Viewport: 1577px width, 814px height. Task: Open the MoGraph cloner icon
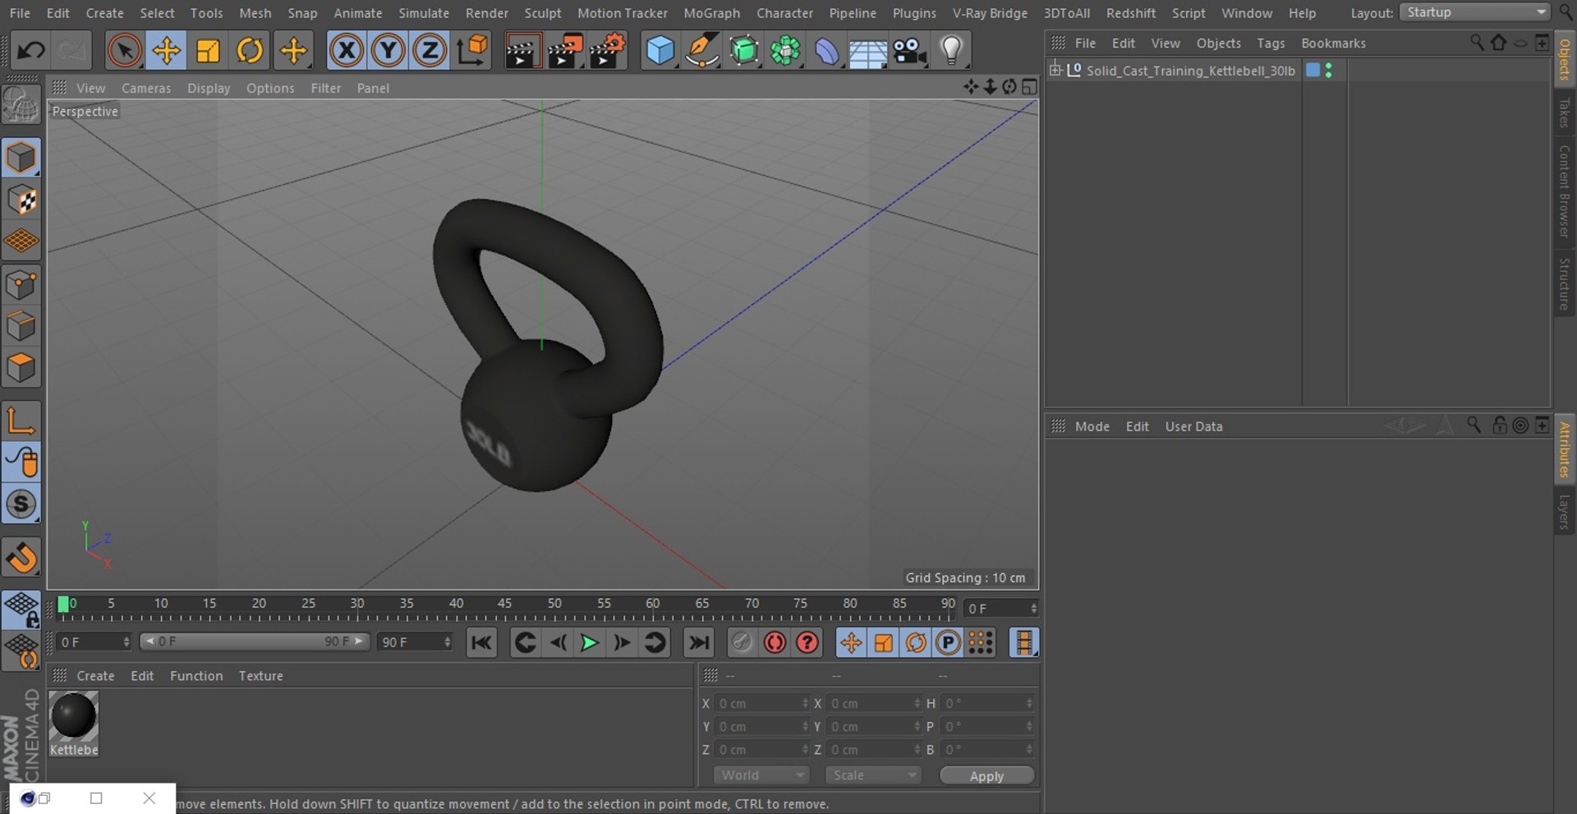785,51
